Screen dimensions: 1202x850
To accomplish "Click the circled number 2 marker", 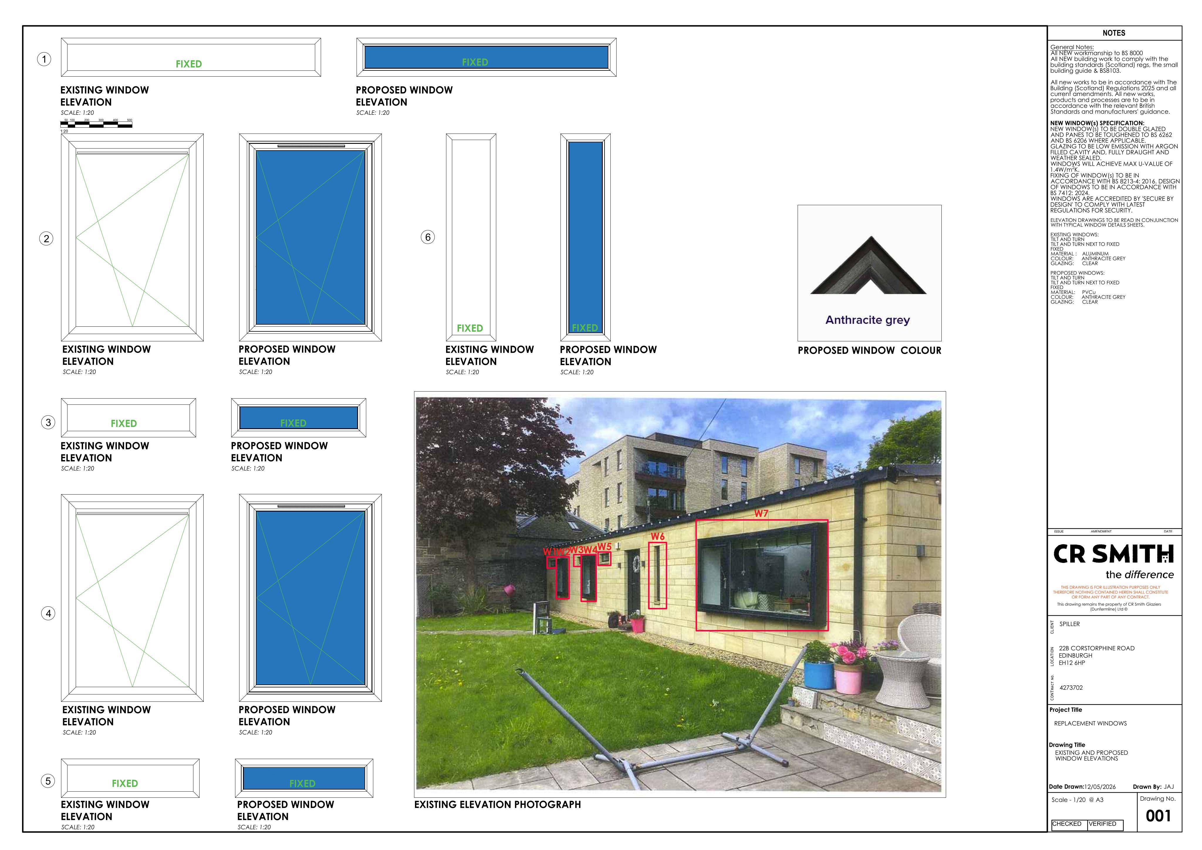I will click(x=47, y=239).
